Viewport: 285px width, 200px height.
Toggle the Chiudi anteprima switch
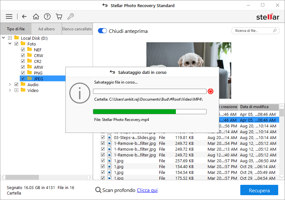coord(102,31)
